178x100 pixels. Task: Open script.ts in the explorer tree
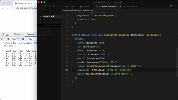click(x=46, y=29)
